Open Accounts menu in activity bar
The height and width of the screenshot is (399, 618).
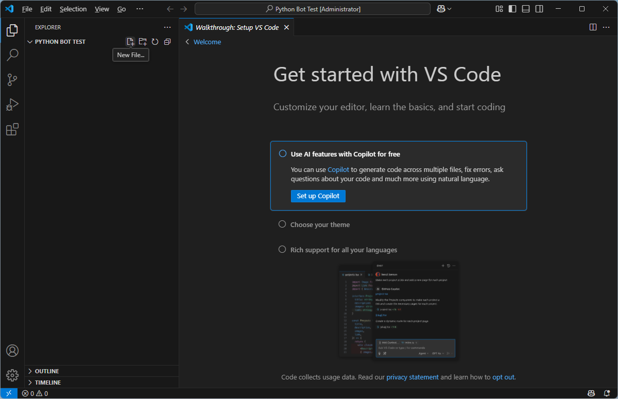[12, 351]
